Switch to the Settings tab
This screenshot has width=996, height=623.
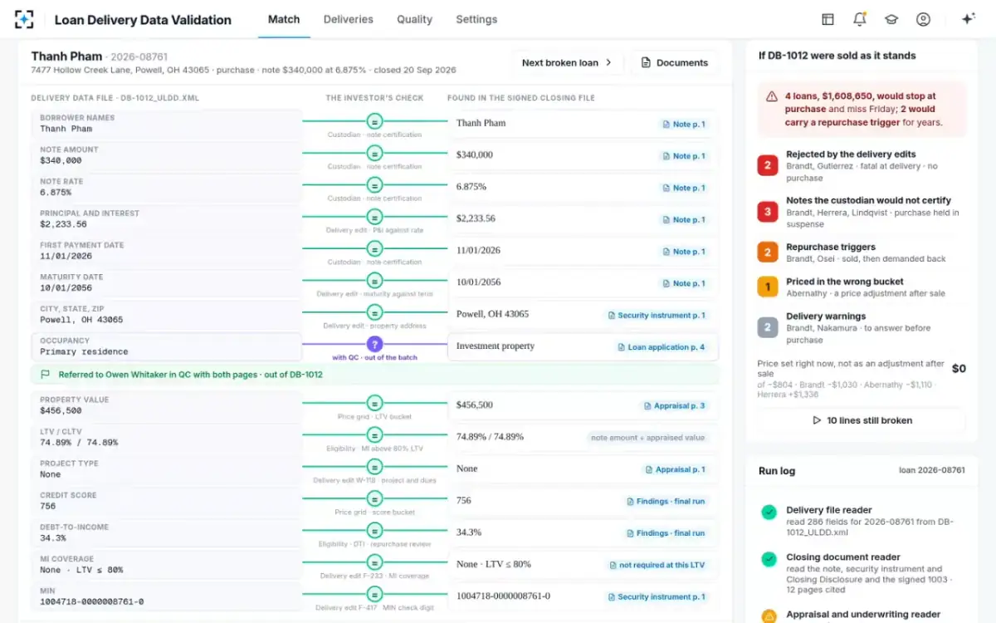tap(476, 19)
